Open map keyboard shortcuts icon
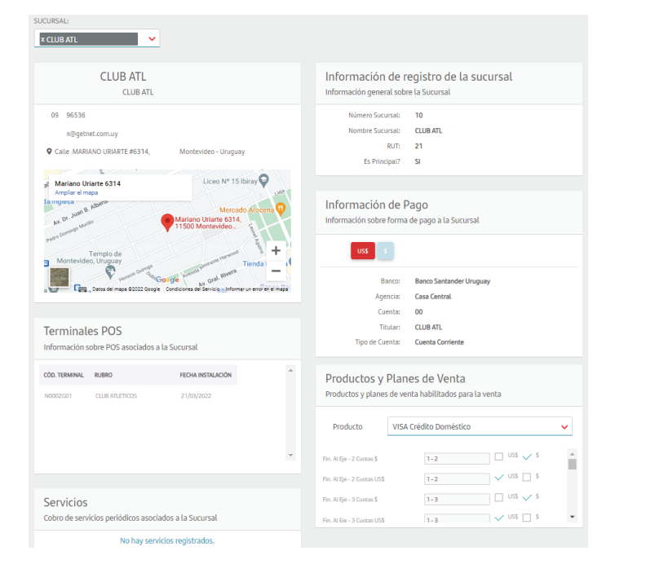 click(82, 289)
